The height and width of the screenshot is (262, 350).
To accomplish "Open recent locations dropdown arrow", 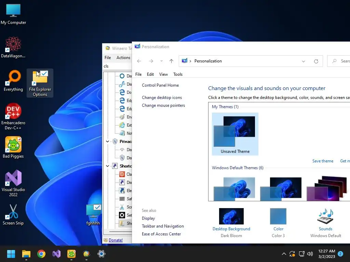I will [x=161, y=61].
